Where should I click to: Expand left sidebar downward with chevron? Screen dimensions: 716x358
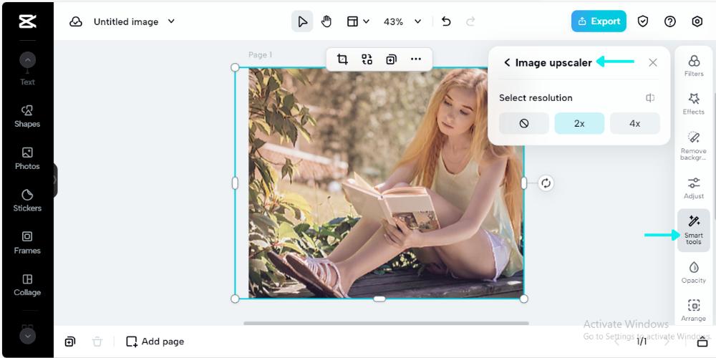click(x=27, y=336)
